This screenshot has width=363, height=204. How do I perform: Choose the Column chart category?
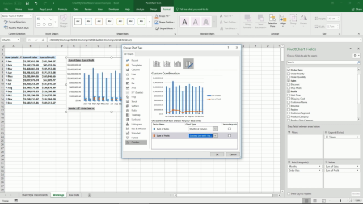click(136, 70)
